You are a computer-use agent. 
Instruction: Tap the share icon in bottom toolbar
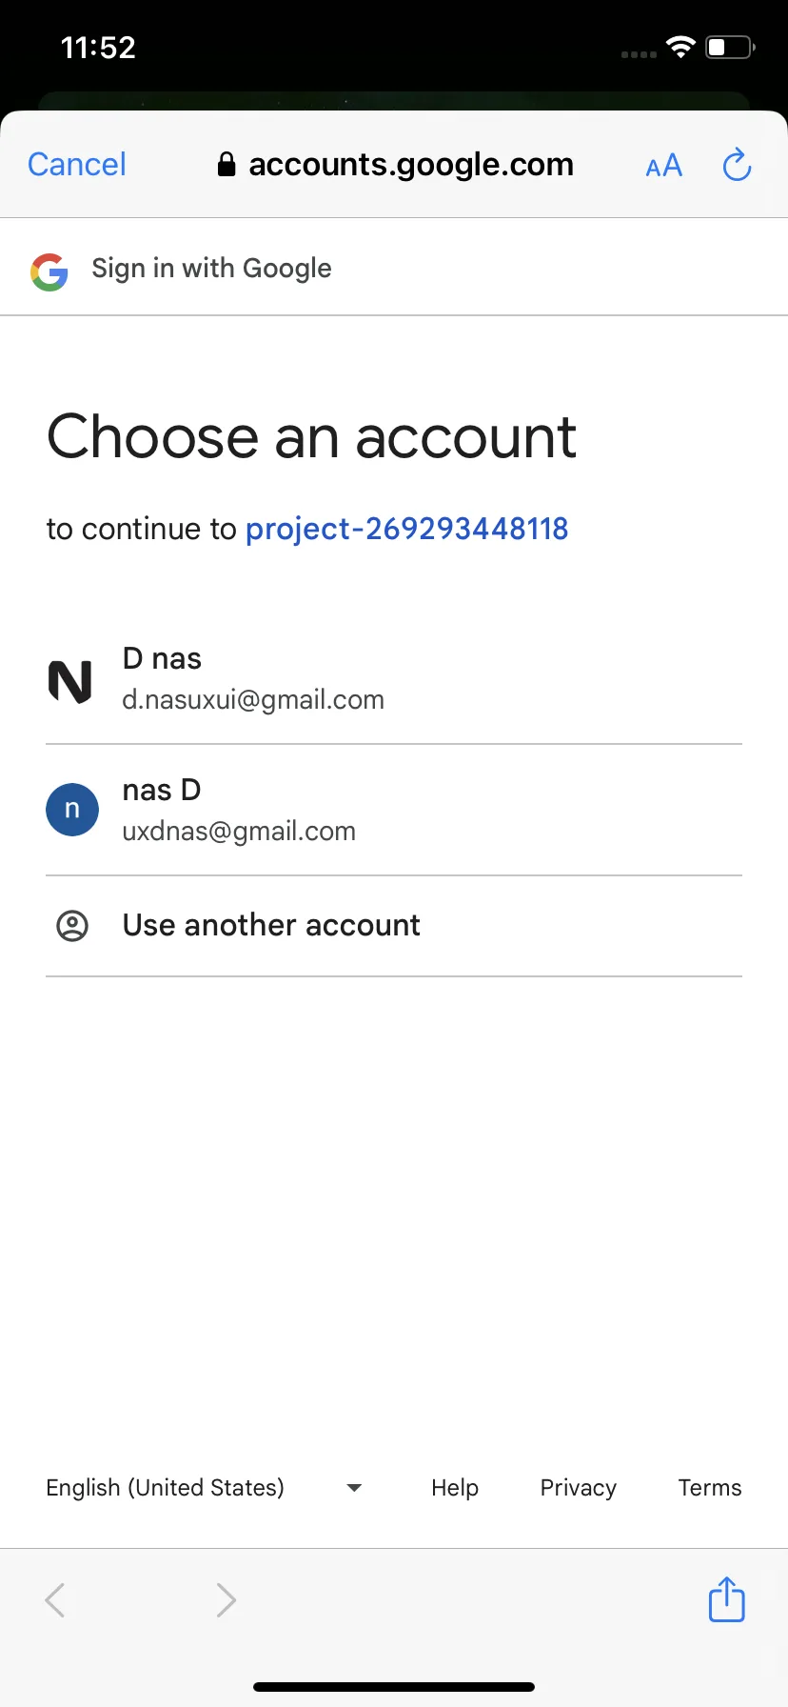(726, 1598)
